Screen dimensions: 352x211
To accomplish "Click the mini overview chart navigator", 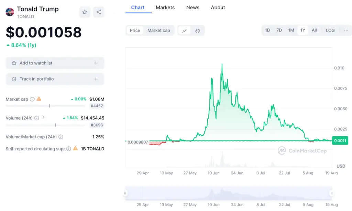I will pyautogui.click(x=229, y=193).
